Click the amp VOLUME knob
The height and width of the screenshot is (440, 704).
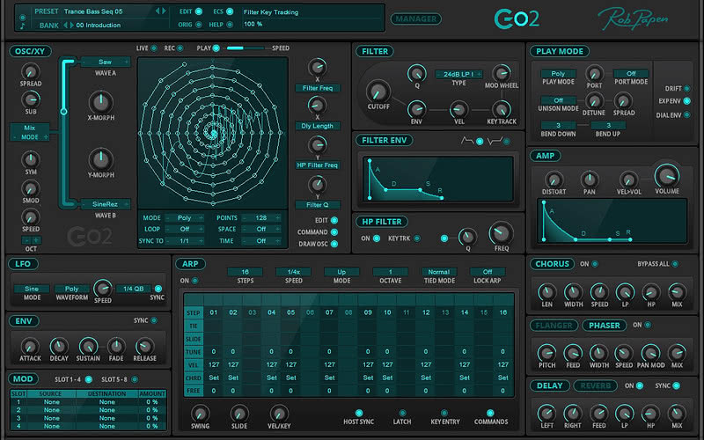point(667,175)
